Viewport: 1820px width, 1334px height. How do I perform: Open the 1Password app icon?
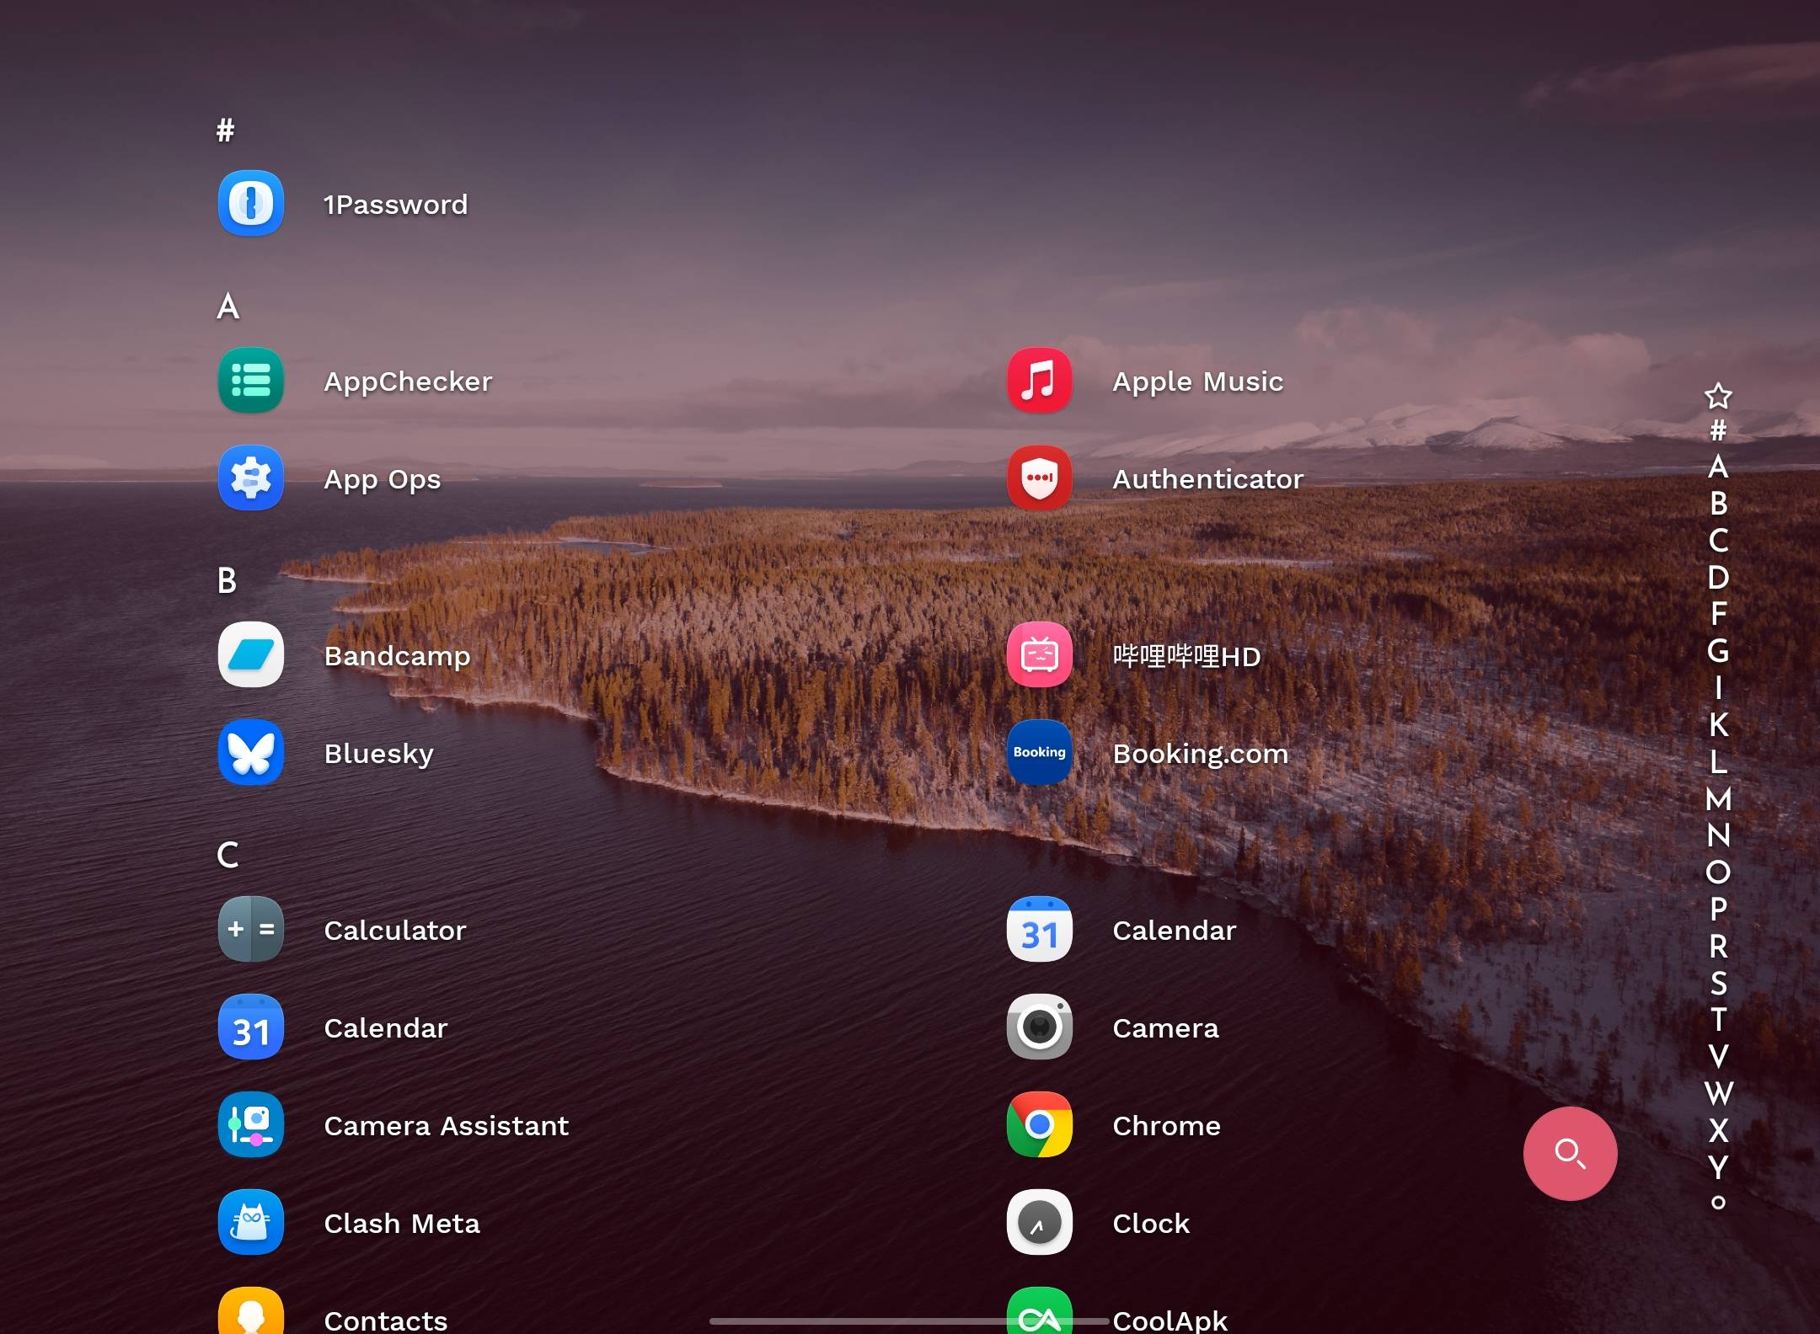pos(250,204)
